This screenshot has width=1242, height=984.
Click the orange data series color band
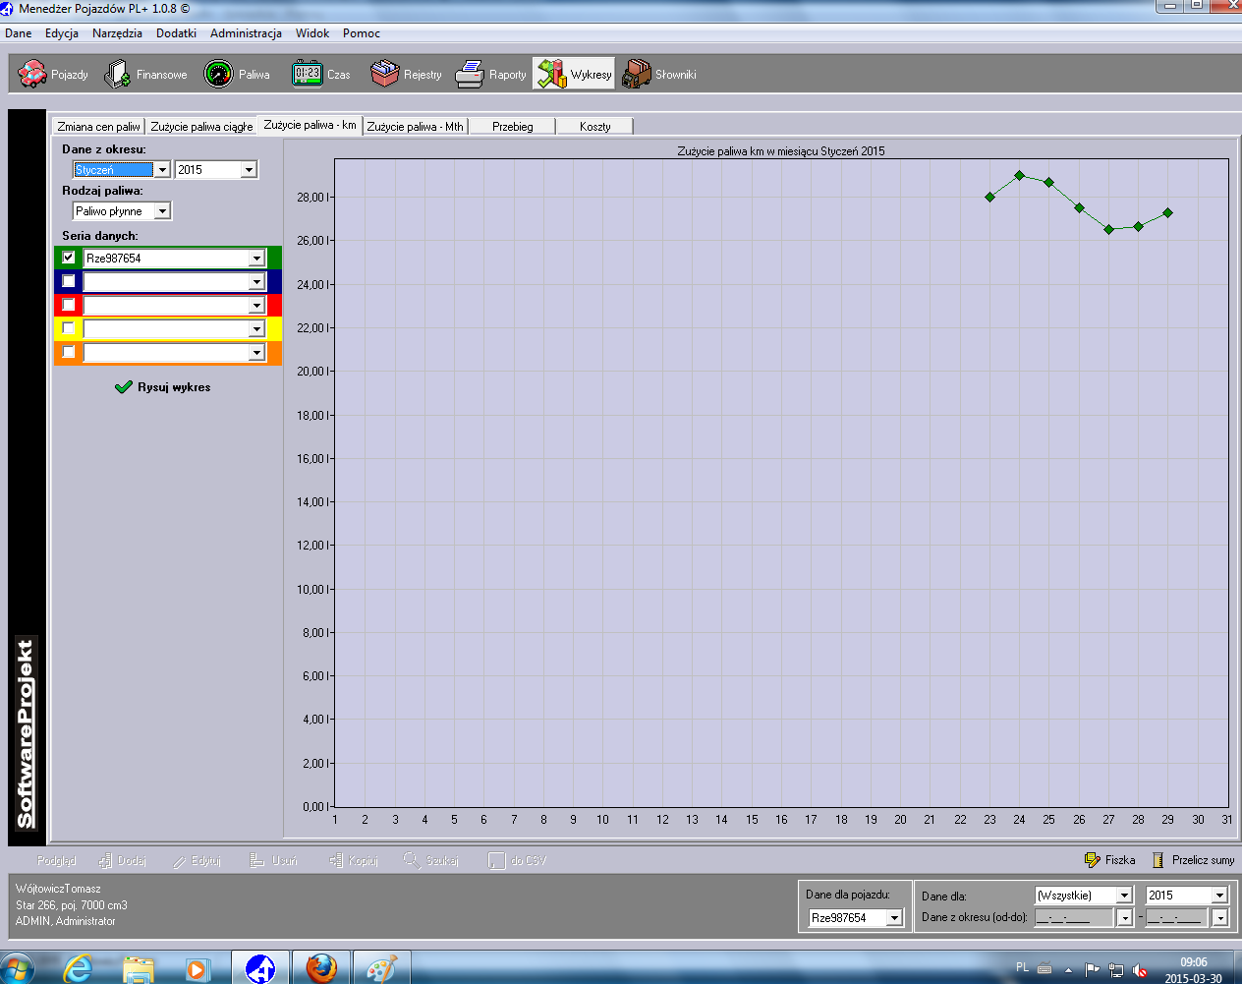pos(274,353)
